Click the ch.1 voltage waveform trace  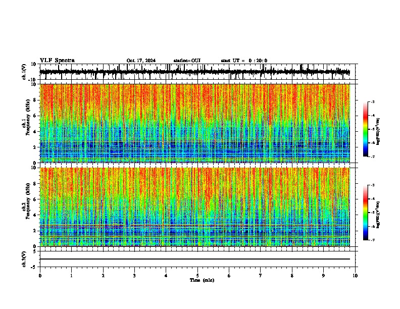pyautogui.click(x=195, y=72)
